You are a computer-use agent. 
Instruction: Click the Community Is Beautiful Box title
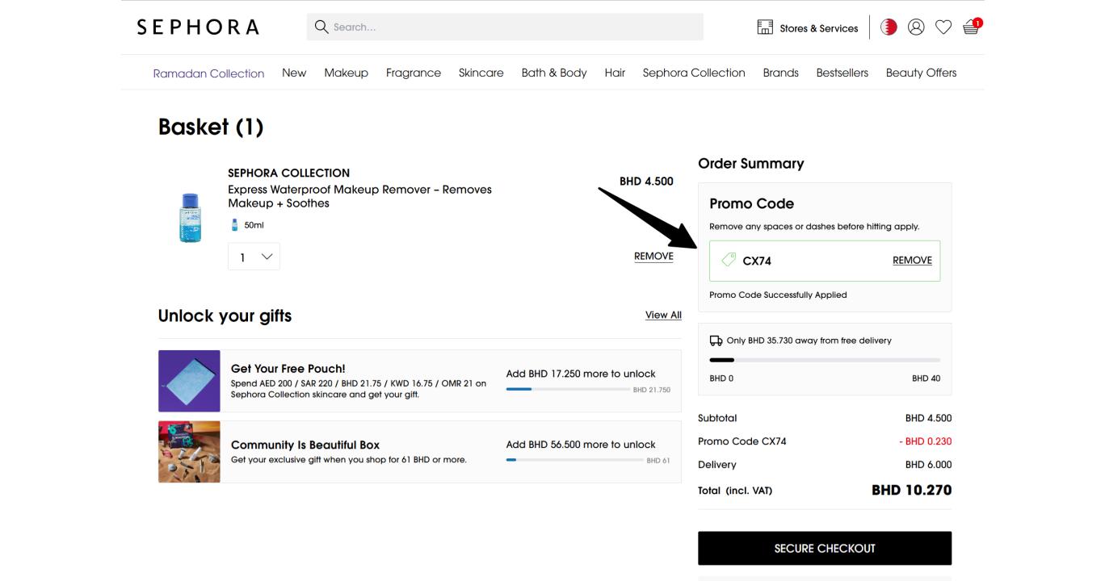pyautogui.click(x=305, y=445)
